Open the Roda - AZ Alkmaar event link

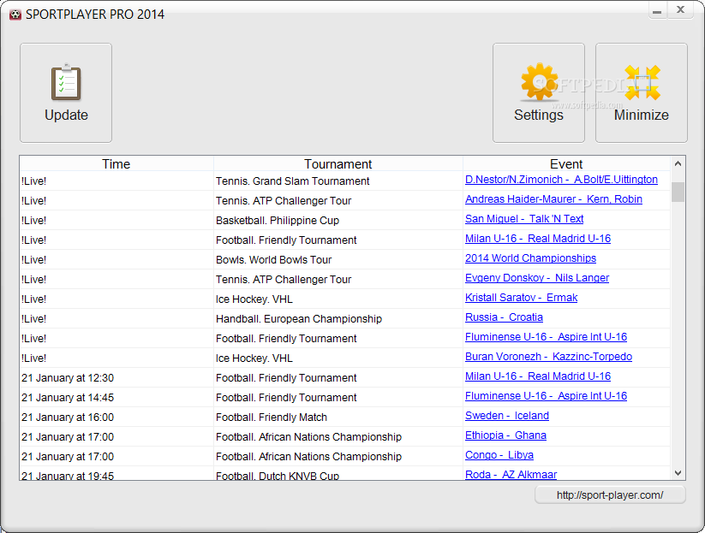(511, 475)
